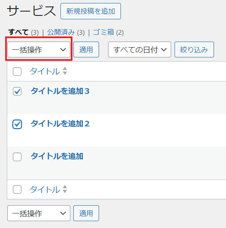Open the post titled タイトルを追加３
Screen dimensions: 226x228
(60, 91)
